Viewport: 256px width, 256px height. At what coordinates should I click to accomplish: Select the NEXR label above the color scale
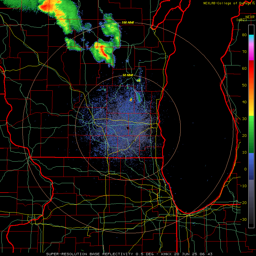[x=250, y=17]
